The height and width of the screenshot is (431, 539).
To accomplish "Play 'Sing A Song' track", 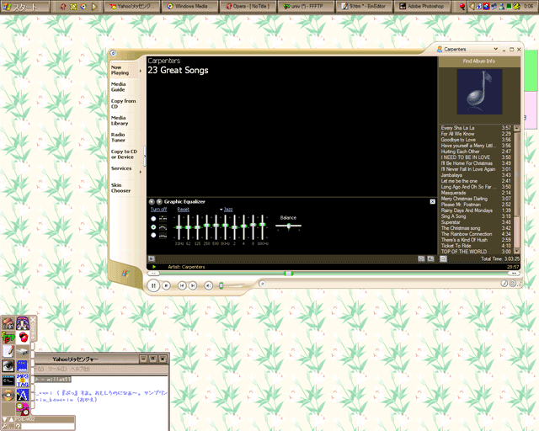I will (476, 216).
